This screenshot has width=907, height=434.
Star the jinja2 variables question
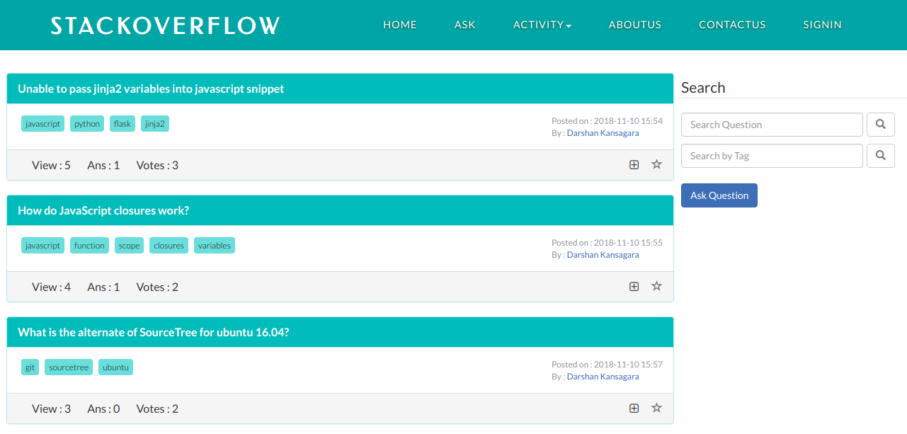coord(656,164)
